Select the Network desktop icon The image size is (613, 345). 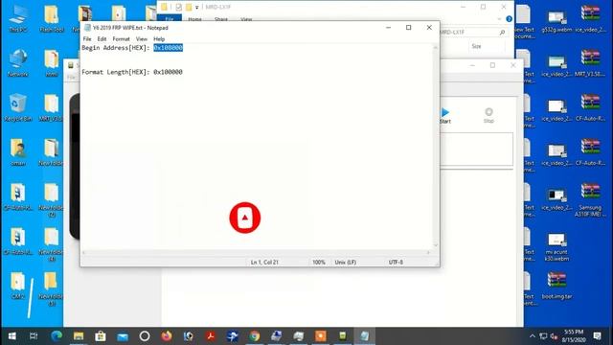pyautogui.click(x=18, y=62)
